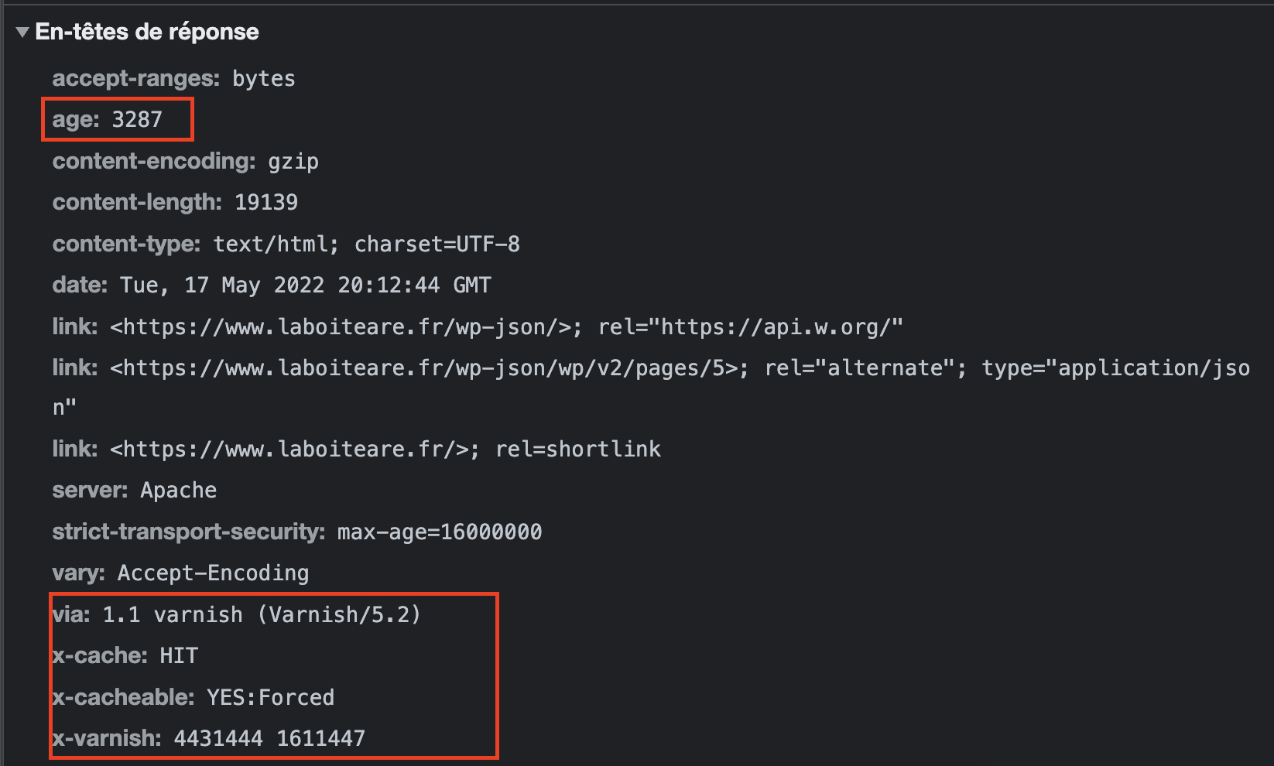1274x766 pixels.
Task: Select the vary Accept-Encoding row
Action: pos(180,573)
